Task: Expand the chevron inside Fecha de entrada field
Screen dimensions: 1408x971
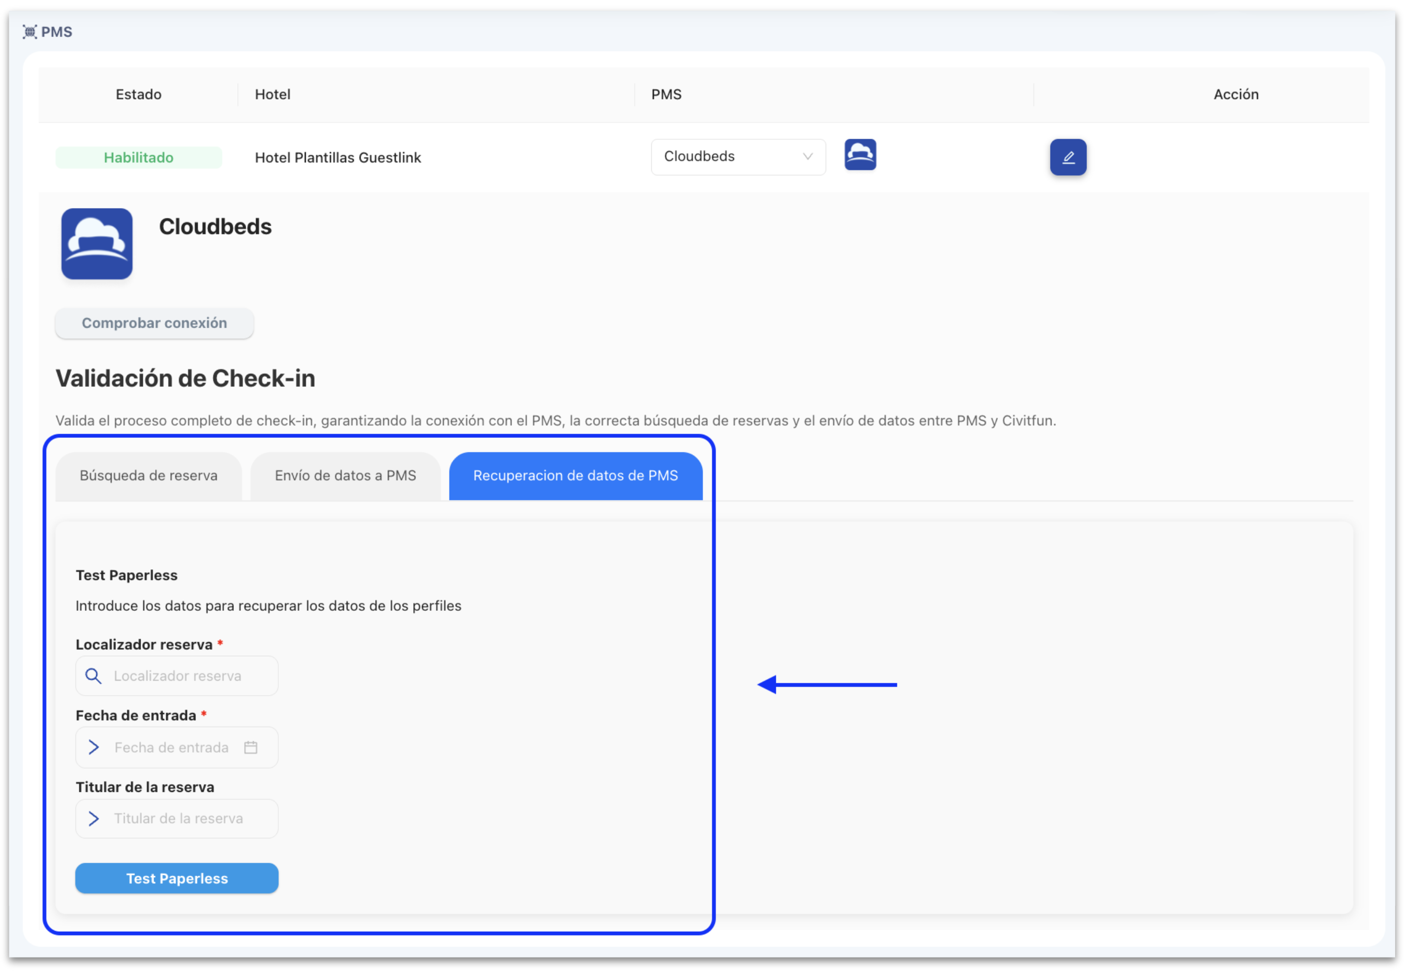Action: point(94,747)
